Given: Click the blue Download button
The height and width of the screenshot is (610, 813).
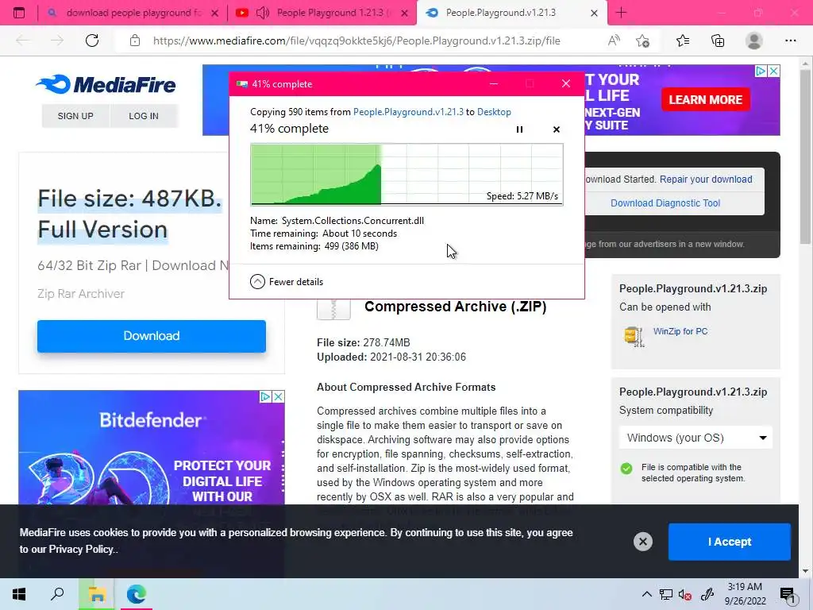Looking at the screenshot, I should coord(152,336).
